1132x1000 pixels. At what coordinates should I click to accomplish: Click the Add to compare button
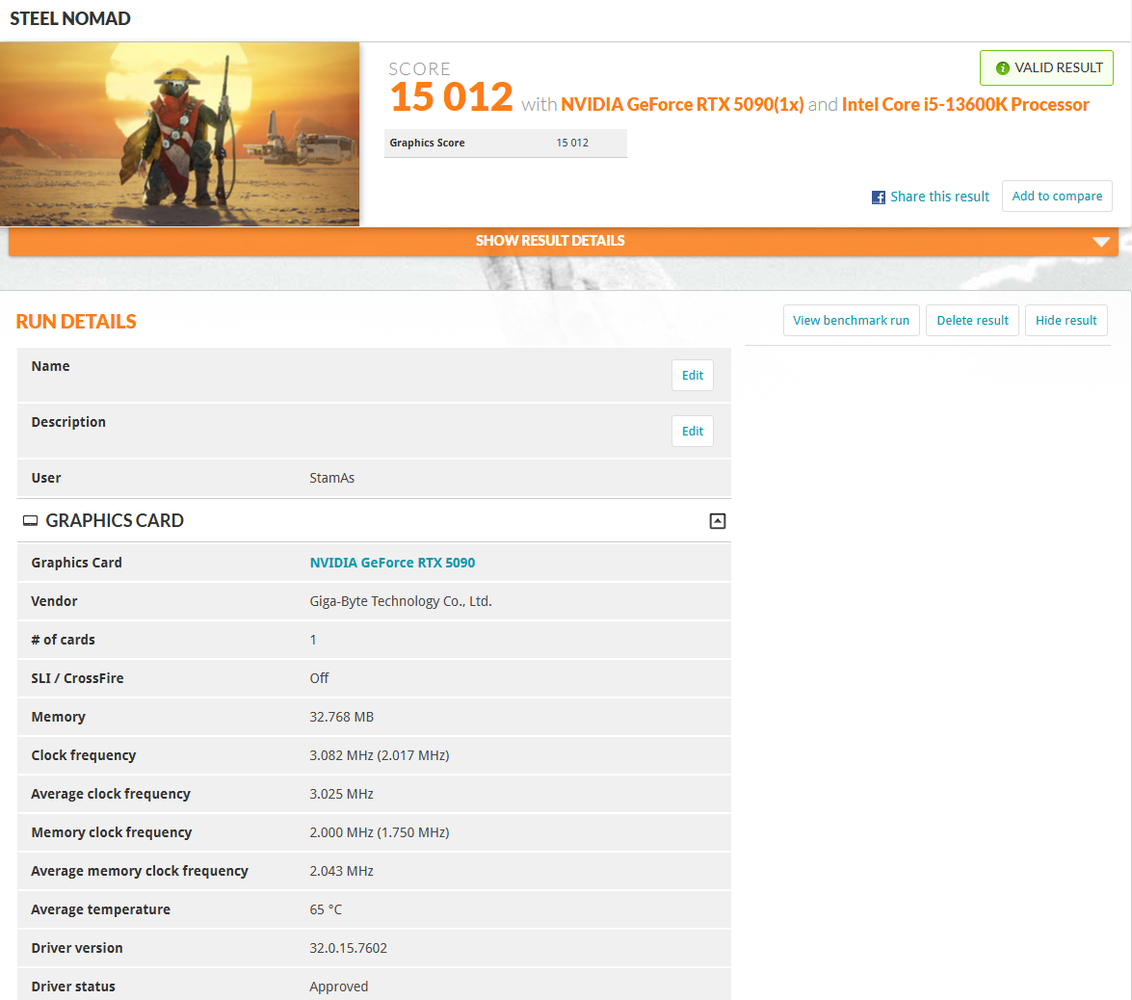tap(1057, 197)
